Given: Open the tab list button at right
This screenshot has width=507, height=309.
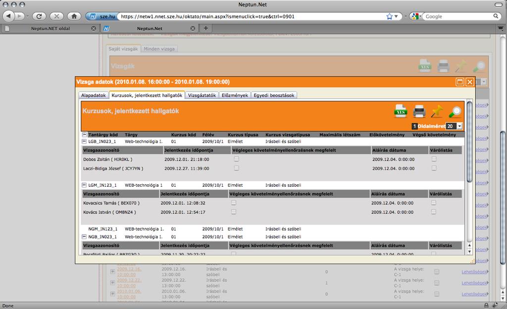Looking at the screenshot, I should pos(501,28).
